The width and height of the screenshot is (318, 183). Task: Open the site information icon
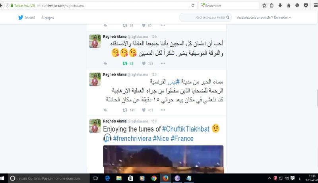(x=8, y=6)
